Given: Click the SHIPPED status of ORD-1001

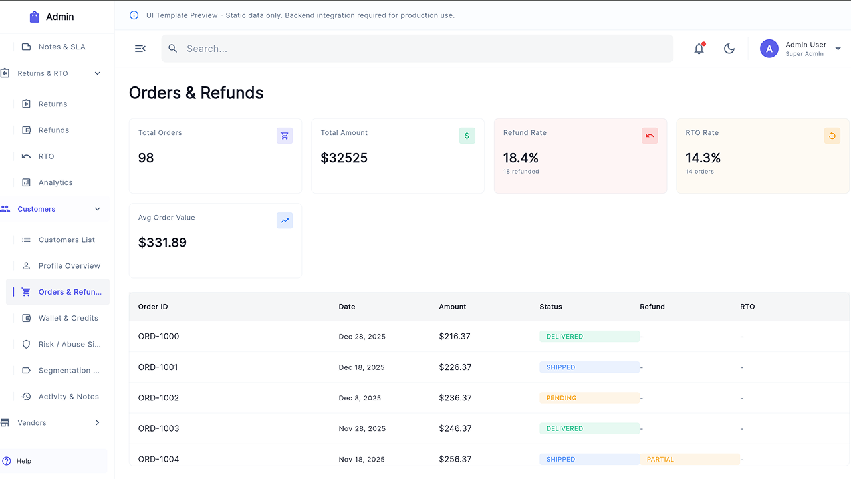Looking at the screenshot, I should coord(589,367).
